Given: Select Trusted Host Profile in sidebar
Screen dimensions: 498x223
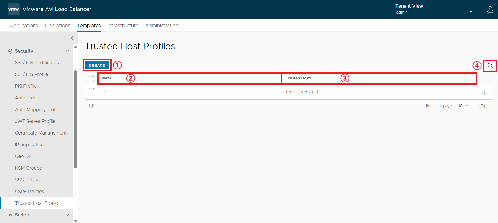Looking at the screenshot, I should coord(36,203).
